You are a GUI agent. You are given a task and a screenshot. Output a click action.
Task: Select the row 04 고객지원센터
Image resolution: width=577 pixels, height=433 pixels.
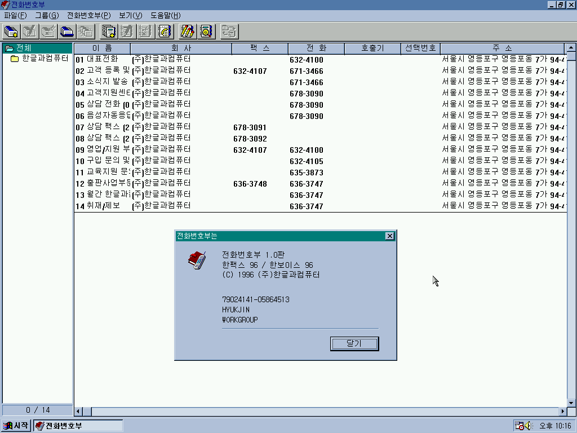(320, 93)
